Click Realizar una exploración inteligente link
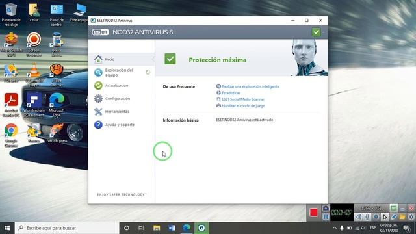Image resolution: width=416 pixels, height=234 pixels. point(250,86)
